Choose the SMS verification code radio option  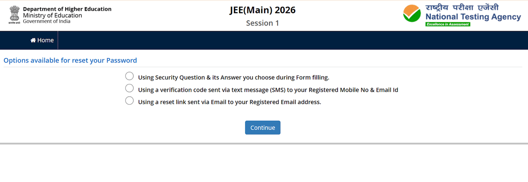129,88
